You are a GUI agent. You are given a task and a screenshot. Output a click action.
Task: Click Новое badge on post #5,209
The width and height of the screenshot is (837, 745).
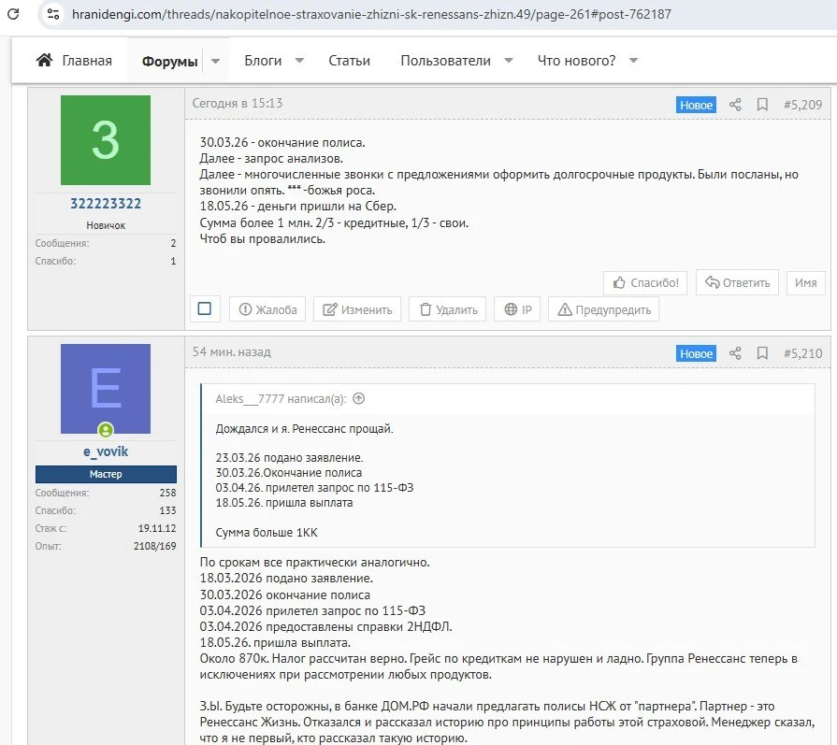click(x=696, y=105)
